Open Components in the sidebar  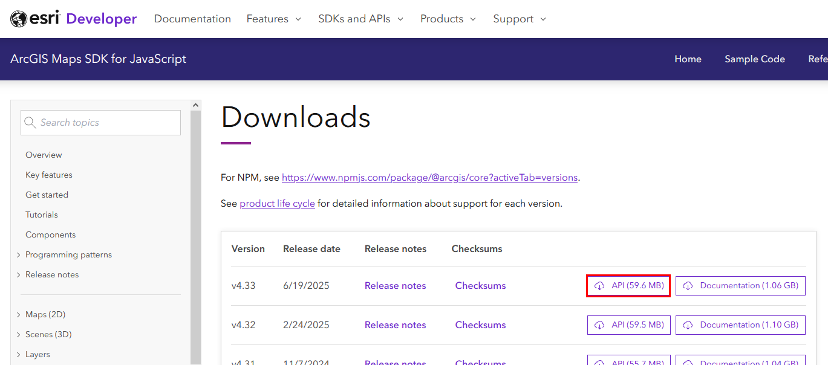(x=50, y=234)
